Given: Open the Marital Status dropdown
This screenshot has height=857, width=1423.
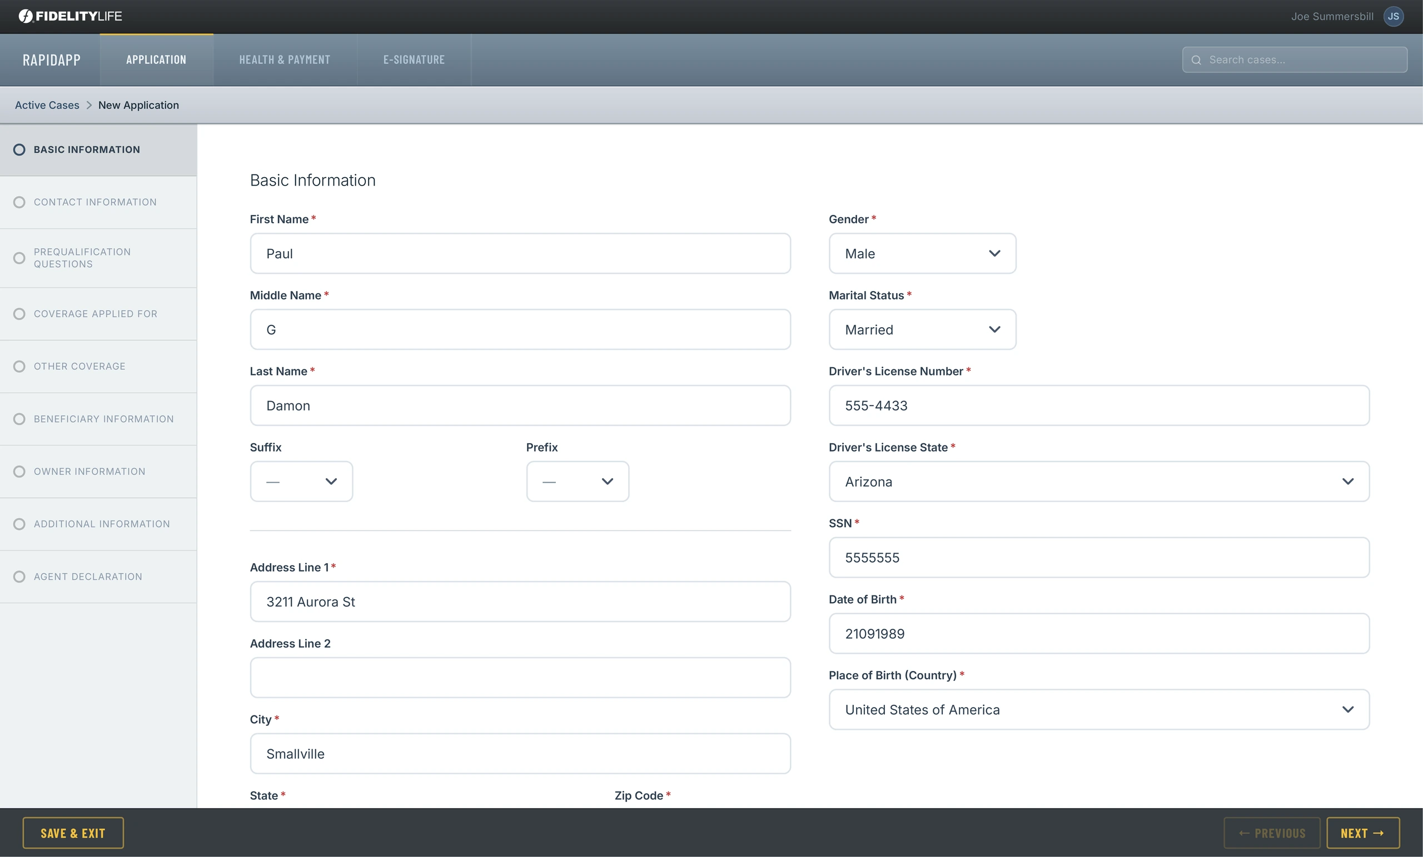Looking at the screenshot, I should coord(922,329).
